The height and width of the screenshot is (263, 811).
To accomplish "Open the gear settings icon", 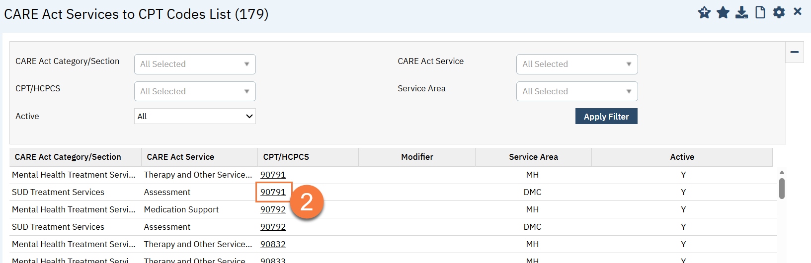I will point(779,12).
